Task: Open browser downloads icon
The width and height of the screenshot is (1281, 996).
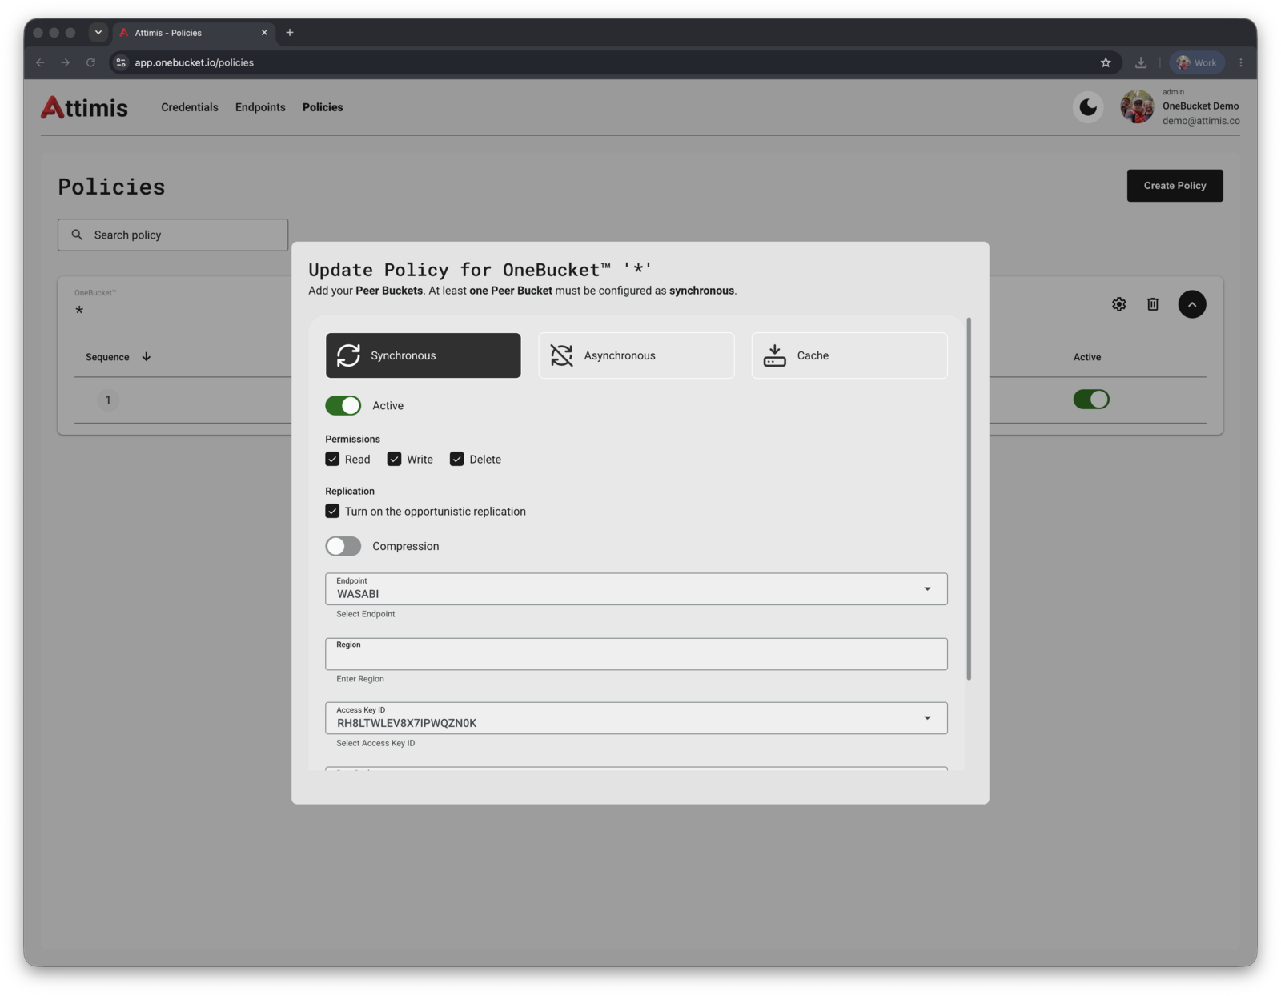Action: 1141,62
